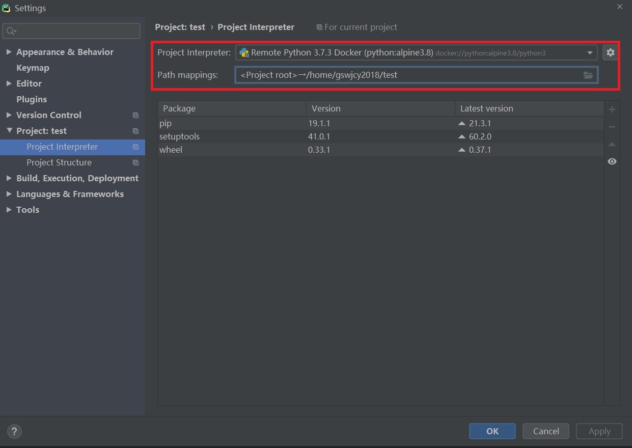Open Keymap settings
Screen dimensions: 632x448
pyautogui.click(x=33, y=68)
